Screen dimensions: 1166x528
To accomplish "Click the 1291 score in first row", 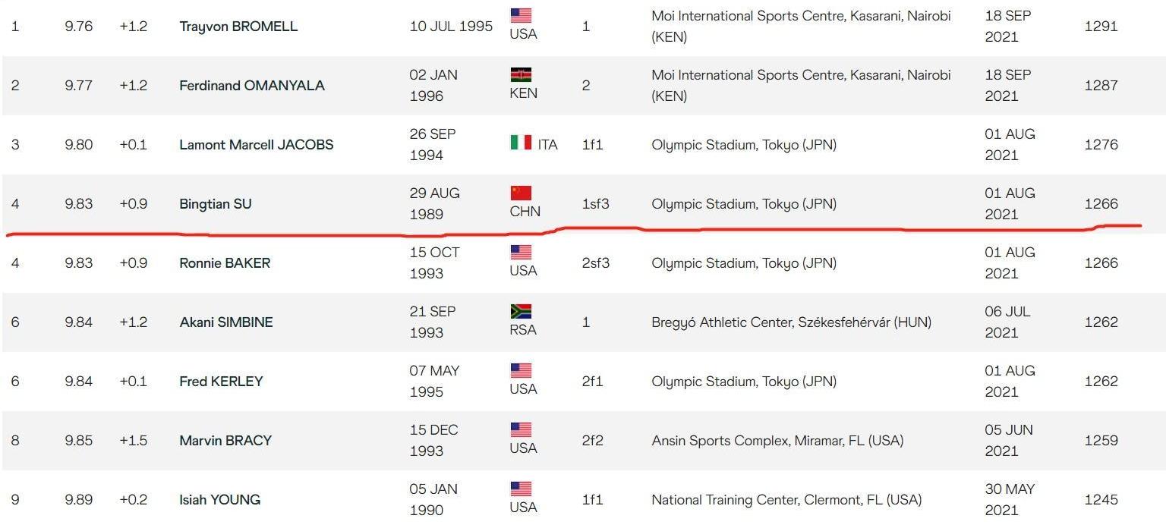I will tap(1101, 27).
